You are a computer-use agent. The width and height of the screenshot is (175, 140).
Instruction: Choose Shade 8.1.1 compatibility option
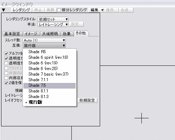[50, 91]
